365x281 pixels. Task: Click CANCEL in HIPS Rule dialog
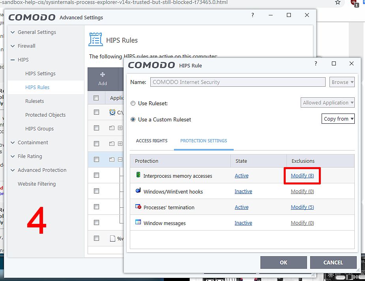coord(333,262)
